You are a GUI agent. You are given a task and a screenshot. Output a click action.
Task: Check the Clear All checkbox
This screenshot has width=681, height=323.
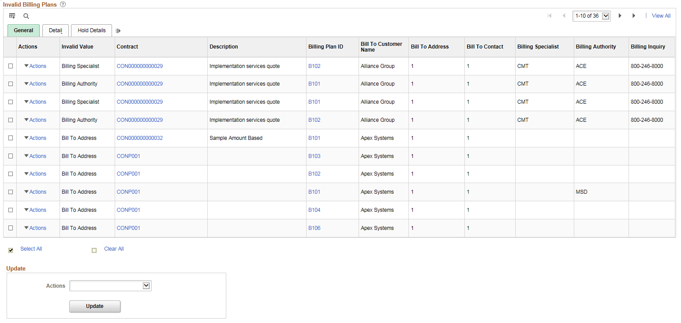(x=94, y=250)
